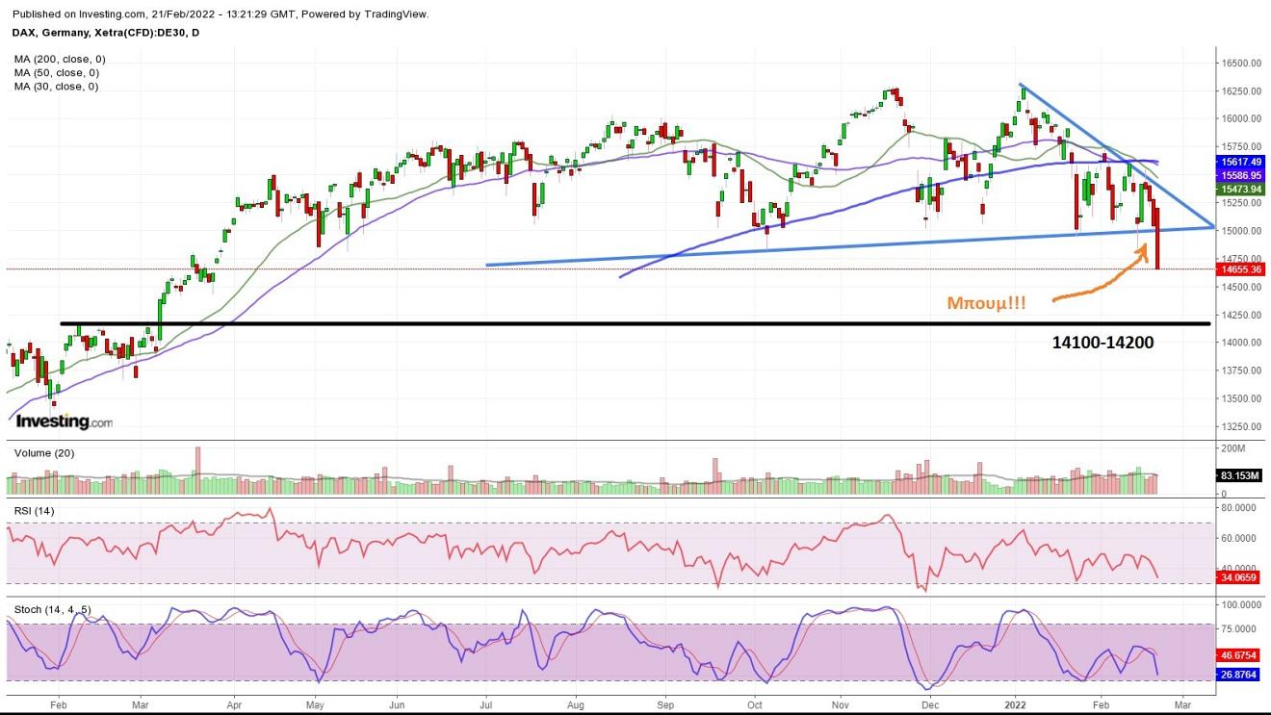1271x715 pixels.
Task: Open the Volume (20) indicator label
Action: point(45,453)
